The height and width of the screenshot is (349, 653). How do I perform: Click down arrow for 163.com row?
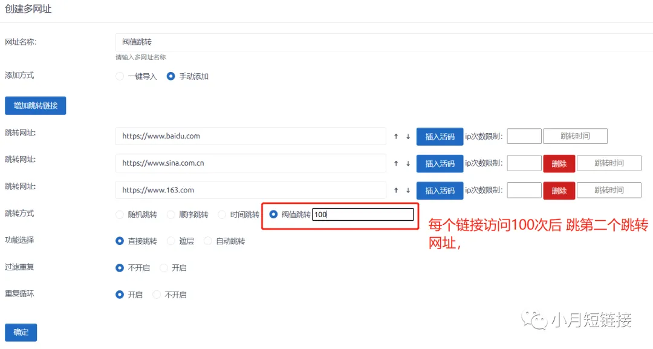pos(408,191)
